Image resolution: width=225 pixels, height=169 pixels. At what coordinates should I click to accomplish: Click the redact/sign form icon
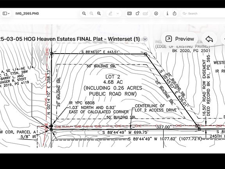tap(145, 14)
